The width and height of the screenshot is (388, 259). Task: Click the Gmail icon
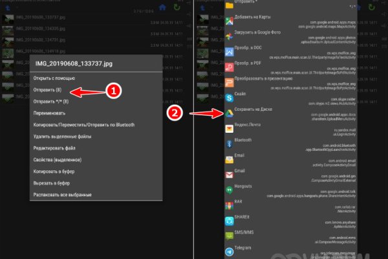(230, 174)
